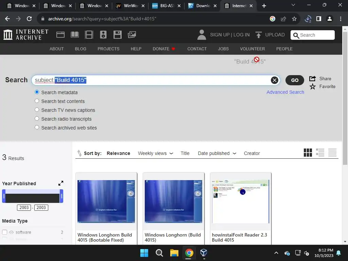Open the Software floppy disk icon

click(117, 35)
